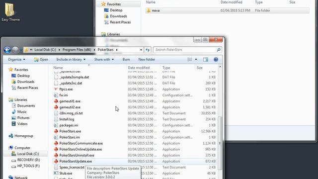This screenshot has height=179, width=318.
Task: Select the PokerStars.ini file icon
Action: tap(56, 137)
